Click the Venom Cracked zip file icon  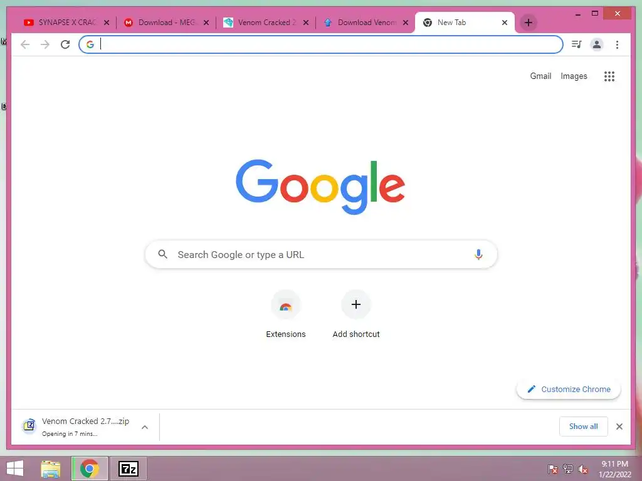click(29, 426)
